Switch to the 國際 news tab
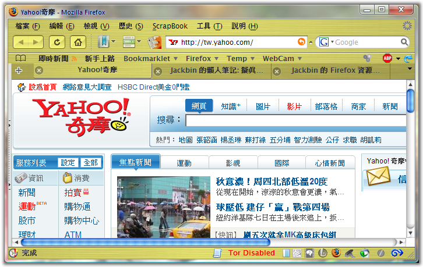Image resolution: width=423 pixels, height=267 pixels. 282,163
